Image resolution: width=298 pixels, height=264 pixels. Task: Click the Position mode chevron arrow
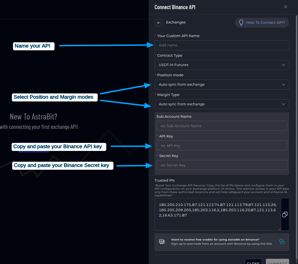pyautogui.click(x=284, y=85)
